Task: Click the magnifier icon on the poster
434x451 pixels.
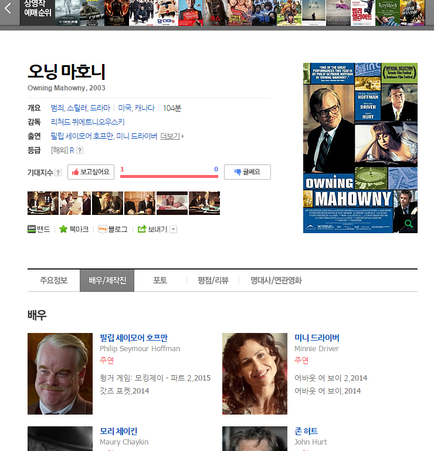Action: [408, 223]
